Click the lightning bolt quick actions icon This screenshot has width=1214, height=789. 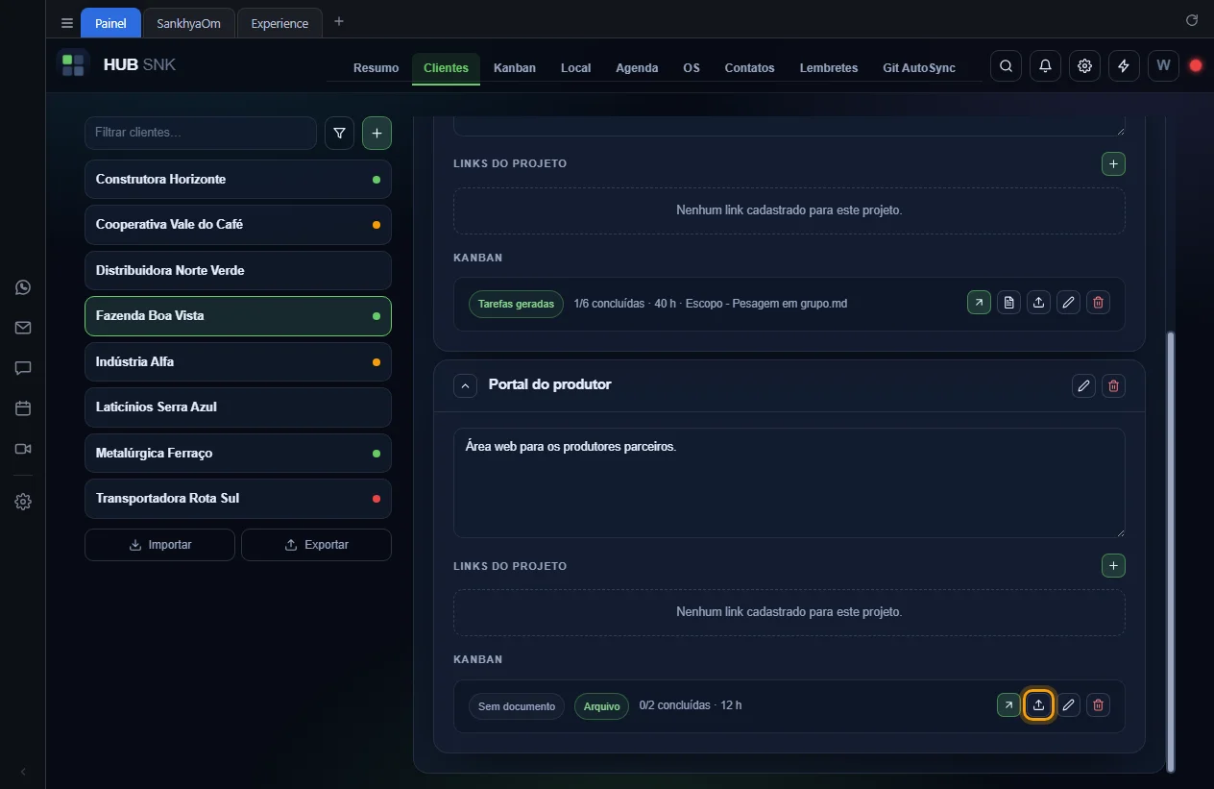1124,66
